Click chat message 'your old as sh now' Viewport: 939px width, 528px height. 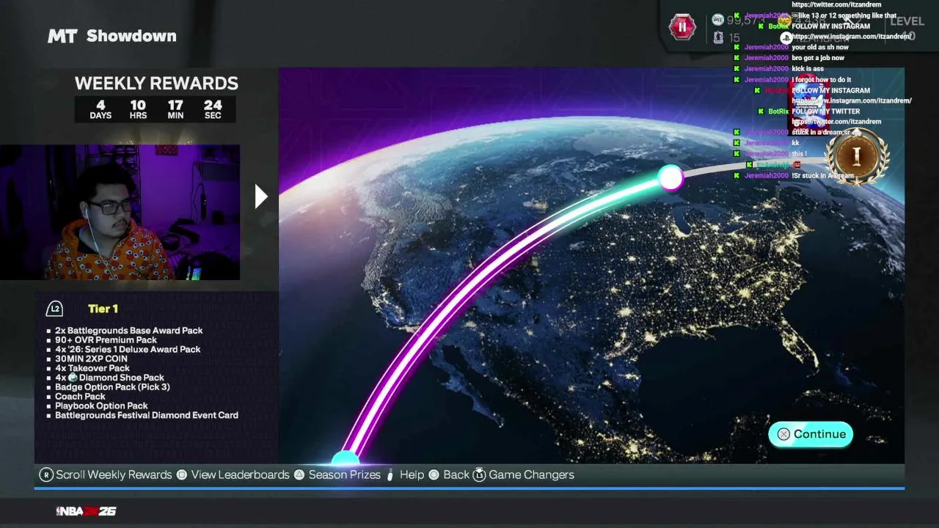coord(820,48)
